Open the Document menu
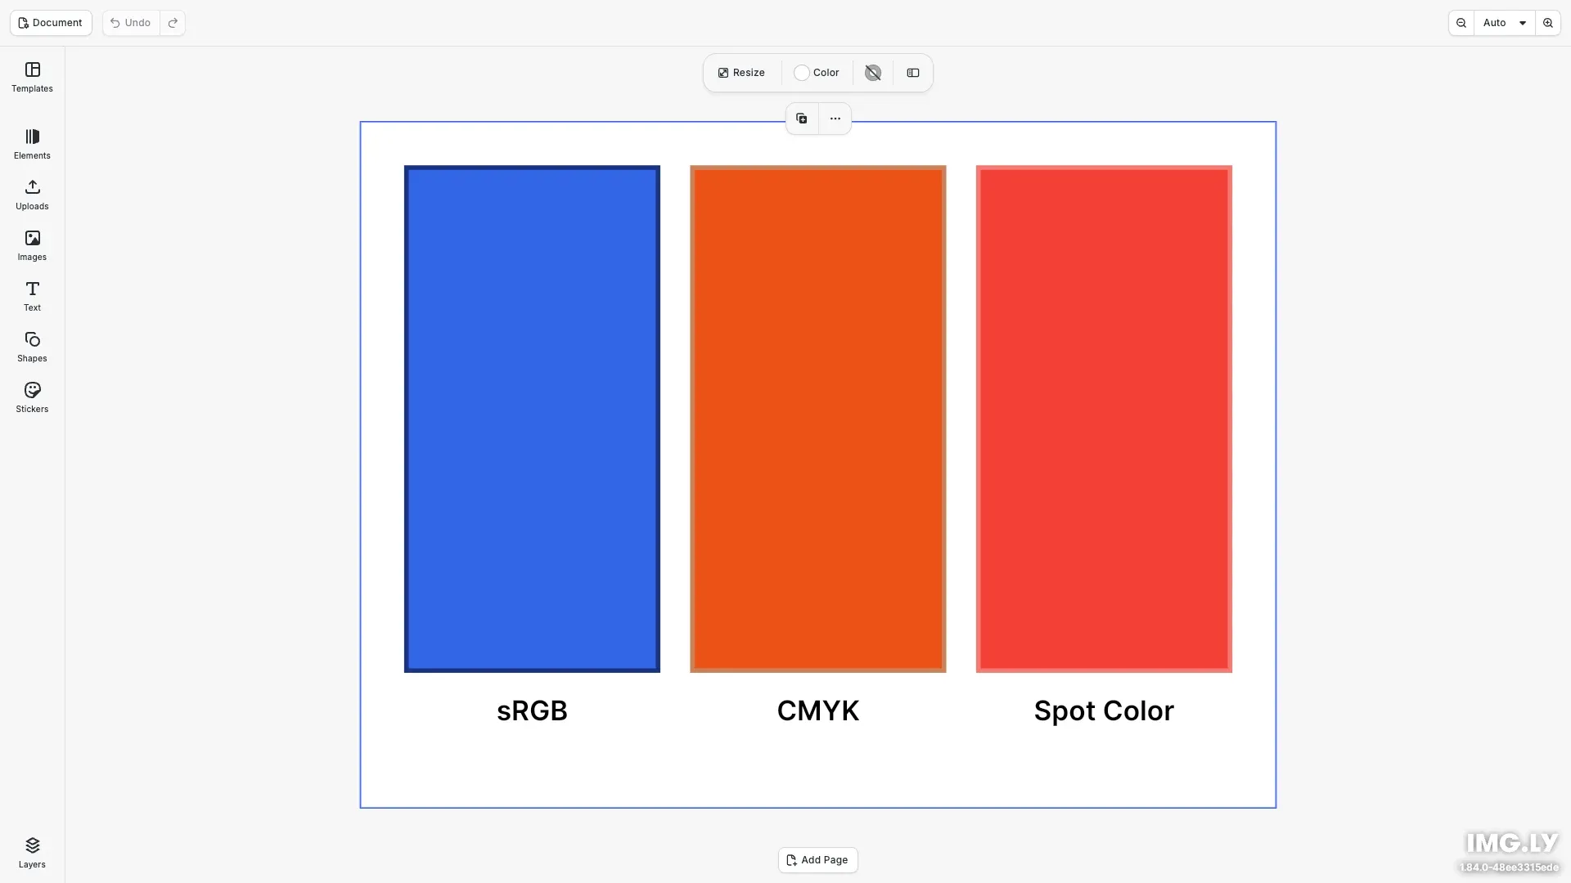 coord(51,23)
